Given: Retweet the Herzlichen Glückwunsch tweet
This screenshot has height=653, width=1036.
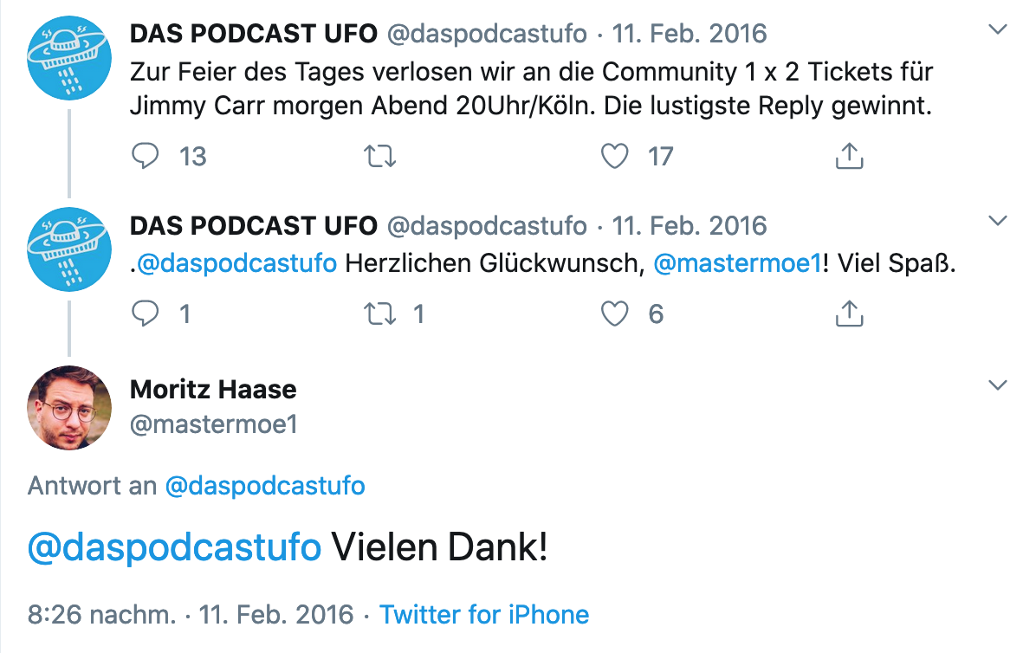Looking at the screenshot, I should click(x=380, y=314).
